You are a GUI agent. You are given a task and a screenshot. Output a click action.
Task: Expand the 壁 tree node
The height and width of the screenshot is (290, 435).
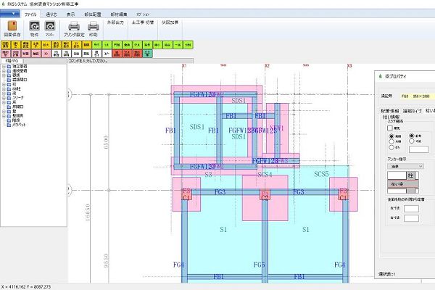(x=4, y=111)
